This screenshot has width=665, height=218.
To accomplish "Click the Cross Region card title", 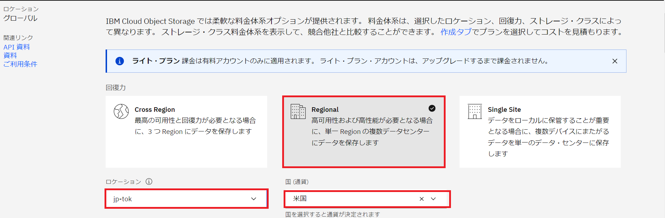I will point(155,110).
